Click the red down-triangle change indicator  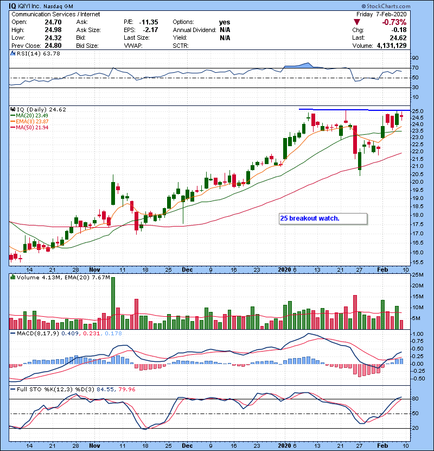[357, 22]
